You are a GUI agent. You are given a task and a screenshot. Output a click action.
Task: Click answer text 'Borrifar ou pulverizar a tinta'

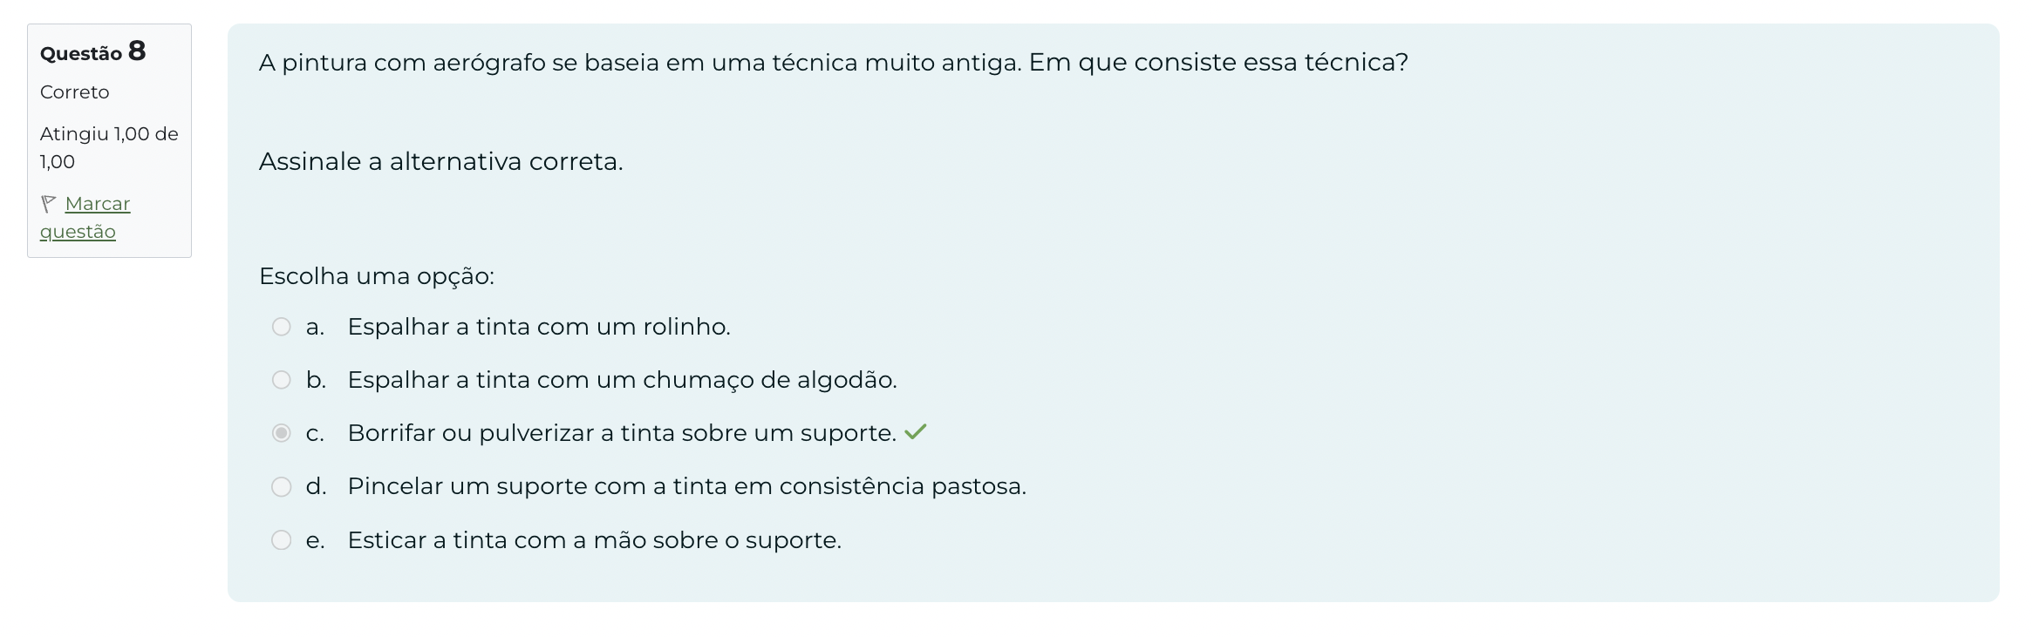(x=621, y=433)
